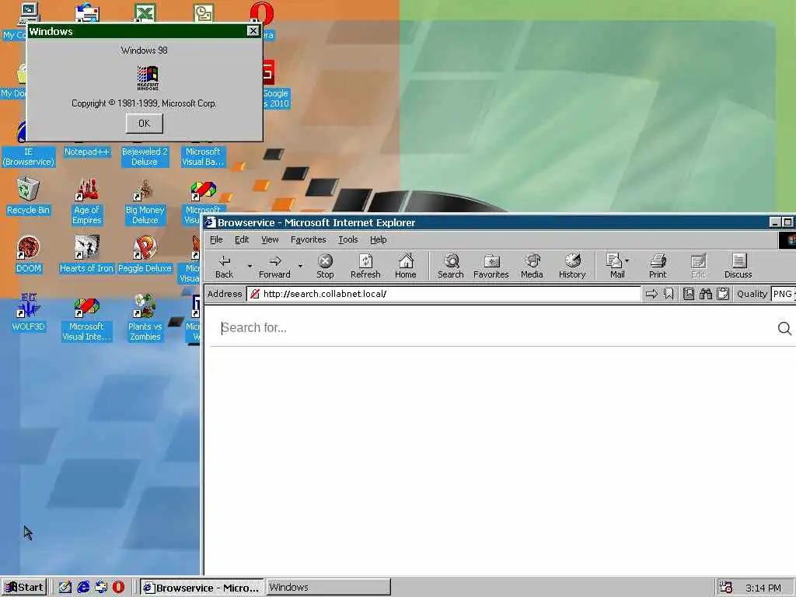Click the Windows logo in About dialog

pyautogui.click(x=148, y=78)
